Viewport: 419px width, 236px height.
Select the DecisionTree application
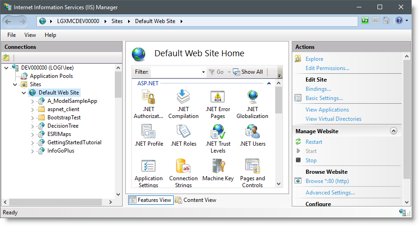click(63, 126)
